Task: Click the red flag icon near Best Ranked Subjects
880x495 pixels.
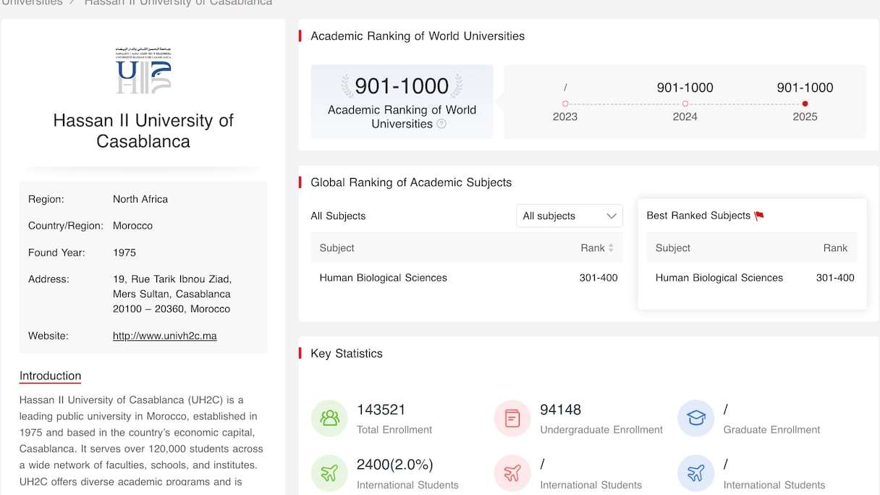Action: (x=759, y=216)
